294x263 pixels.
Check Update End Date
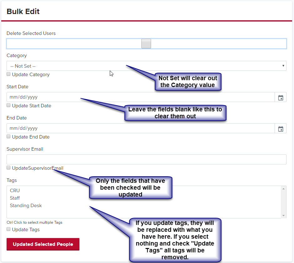click(8, 136)
